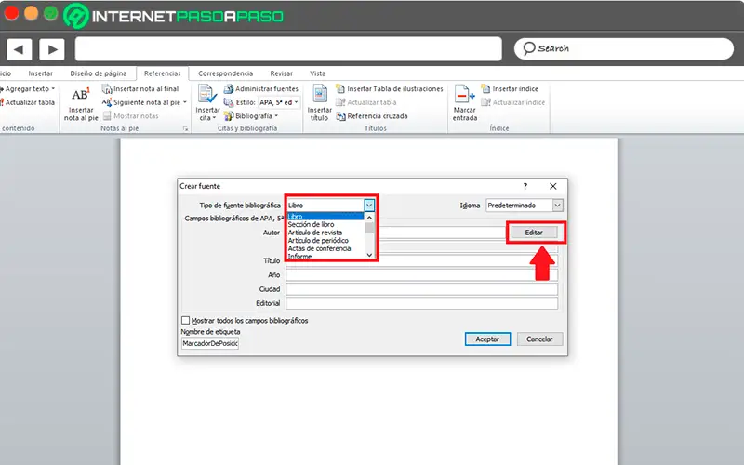Expand Siguiente nota al pie arrow

coord(185,102)
